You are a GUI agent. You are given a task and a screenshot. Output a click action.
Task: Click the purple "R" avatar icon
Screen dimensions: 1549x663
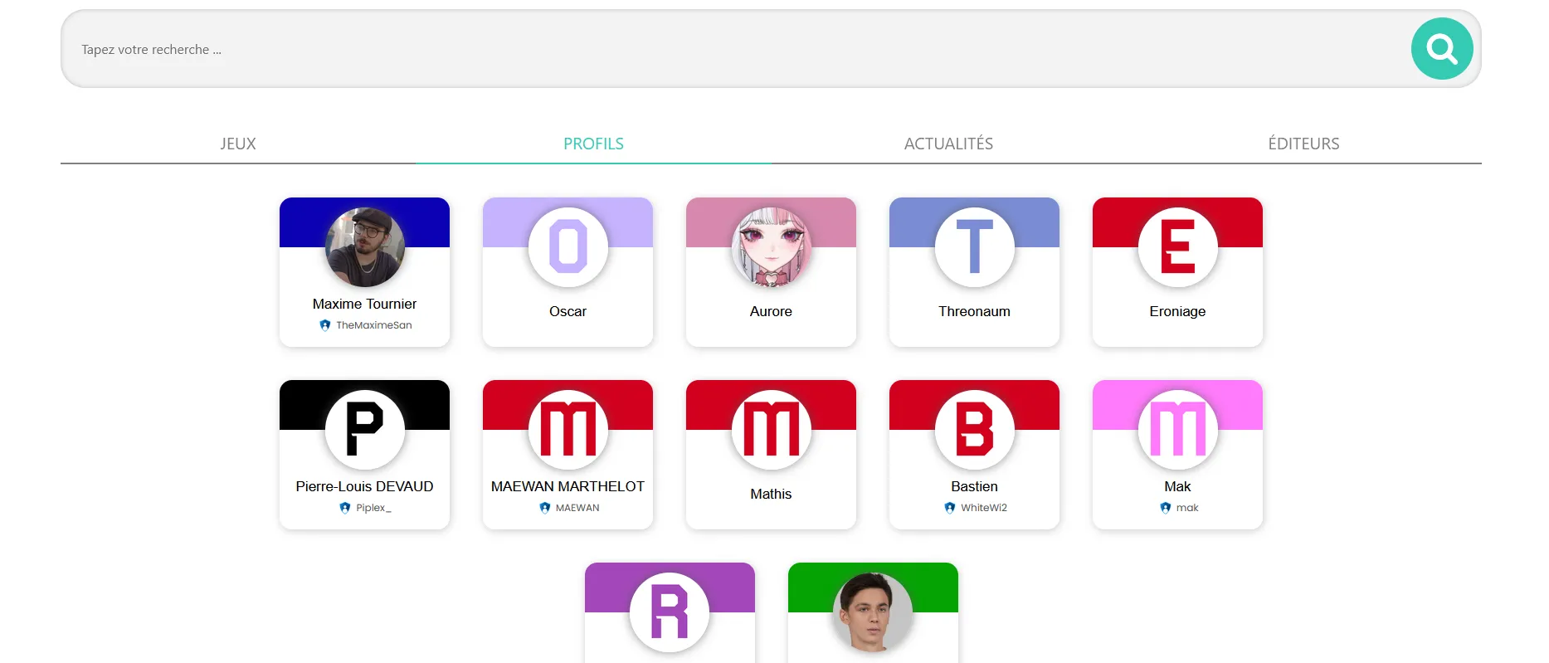[670, 612]
